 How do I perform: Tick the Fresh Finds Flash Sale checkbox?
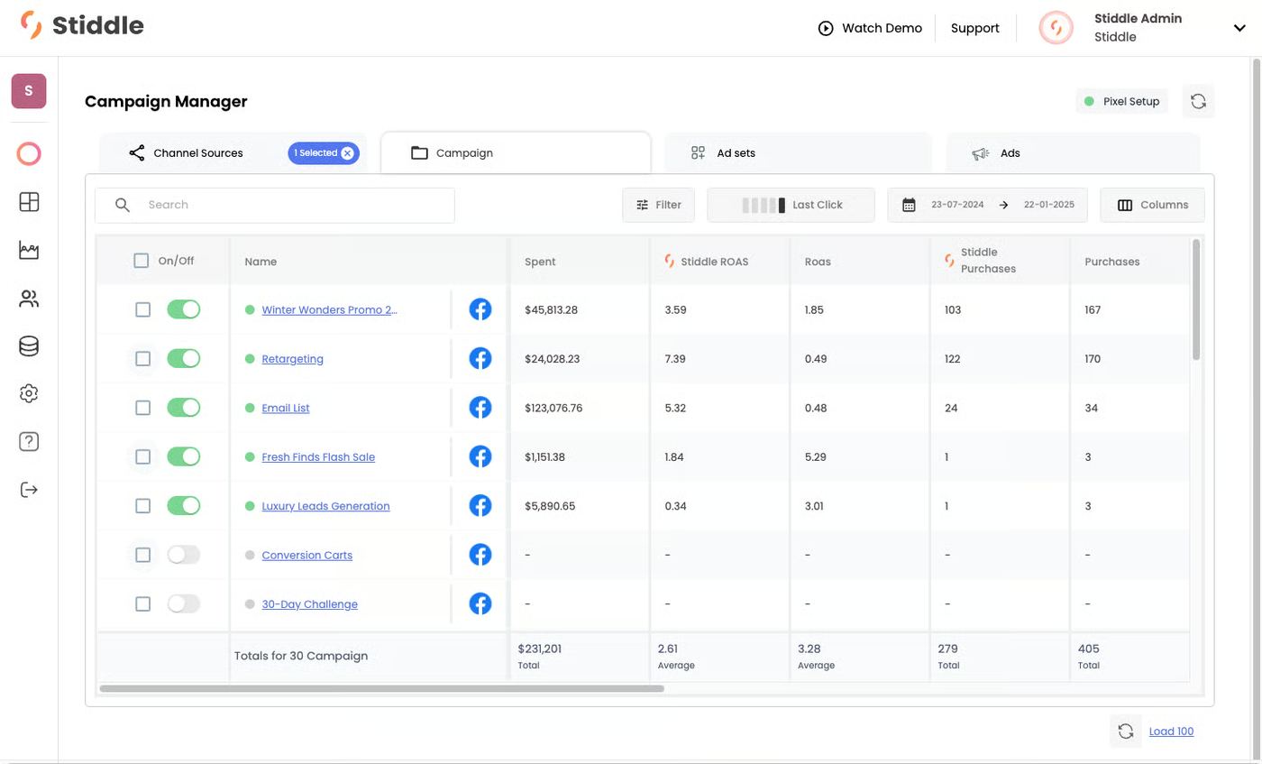point(142,456)
